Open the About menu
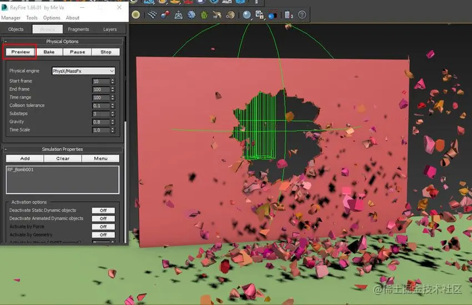This screenshot has width=472, height=305. (73, 18)
